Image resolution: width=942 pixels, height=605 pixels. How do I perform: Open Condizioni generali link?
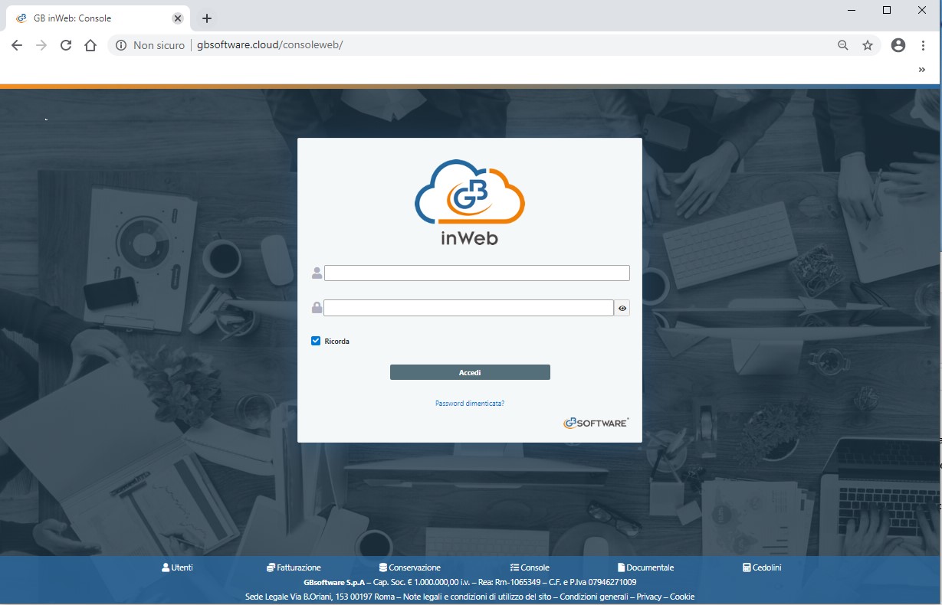click(x=595, y=597)
